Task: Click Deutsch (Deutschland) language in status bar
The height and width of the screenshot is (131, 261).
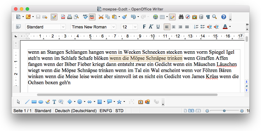Action: coord(76,111)
